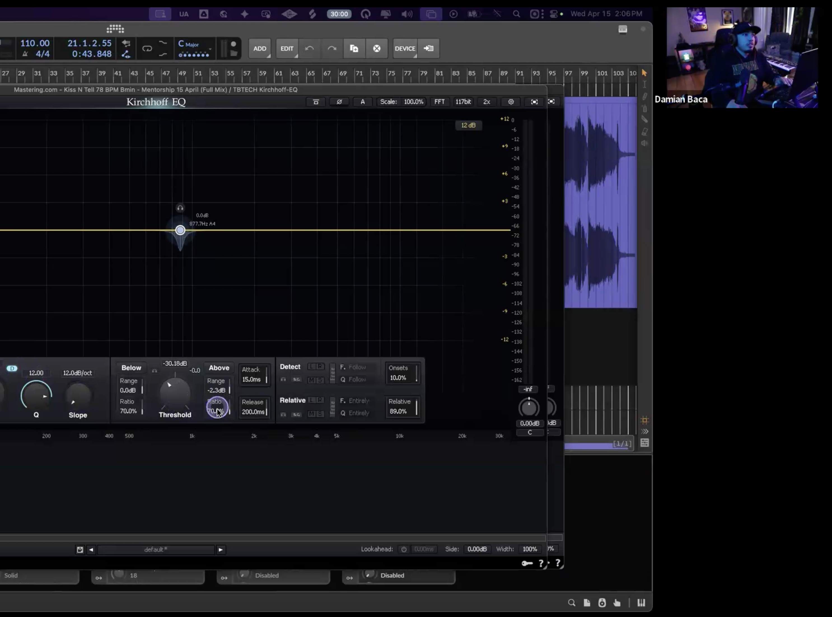Open the 2x oversampling menu
Viewport: 832px width, 617px height.
coord(487,102)
